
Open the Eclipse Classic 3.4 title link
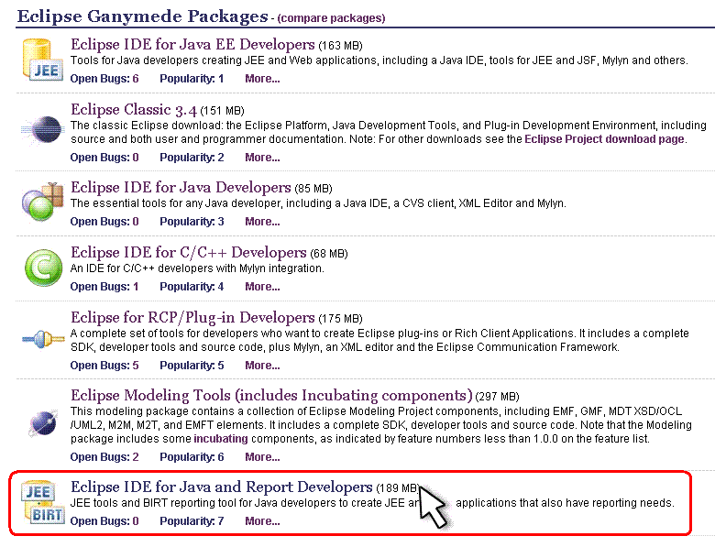tap(134, 109)
